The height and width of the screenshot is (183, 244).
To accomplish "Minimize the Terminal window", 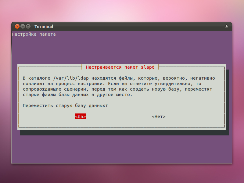I will pyautogui.click(x=23, y=27).
